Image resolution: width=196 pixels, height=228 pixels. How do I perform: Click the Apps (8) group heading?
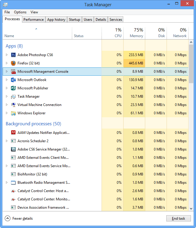tap(14, 46)
